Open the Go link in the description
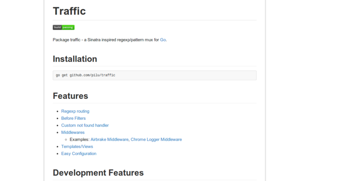This screenshot has height=181, width=363. [x=163, y=40]
